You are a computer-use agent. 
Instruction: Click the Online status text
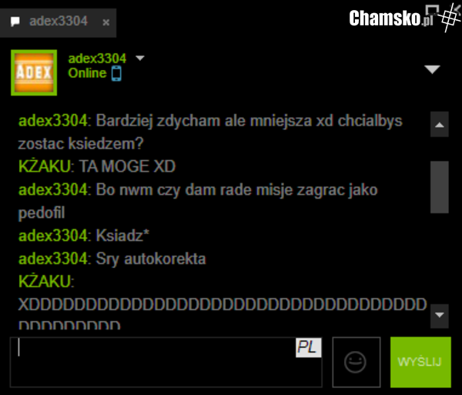click(87, 73)
